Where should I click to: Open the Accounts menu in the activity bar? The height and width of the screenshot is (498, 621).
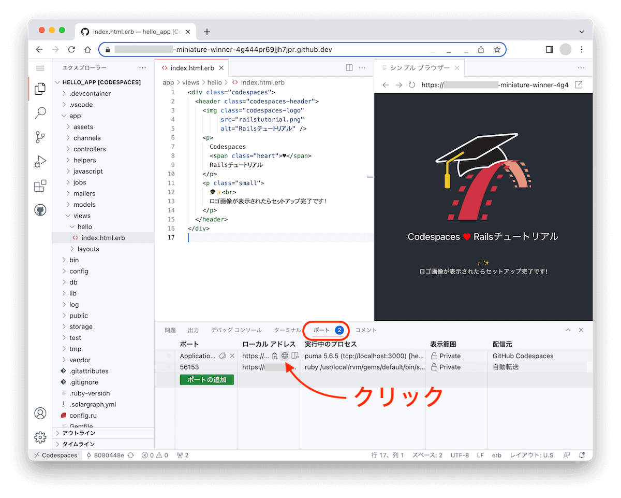40,413
